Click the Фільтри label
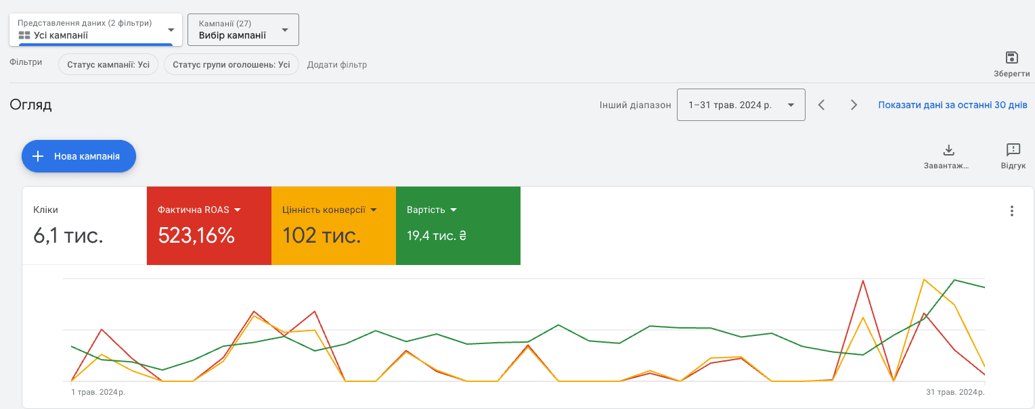Image resolution: width=1035 pixels, height=409 pixels. [x=26, y=62]
